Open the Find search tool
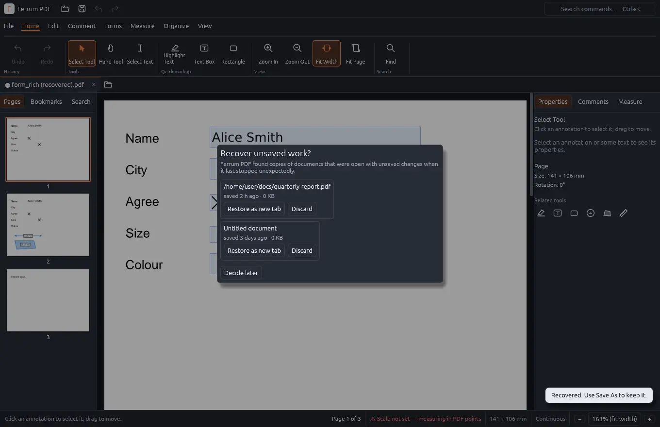 pos(391,53)
